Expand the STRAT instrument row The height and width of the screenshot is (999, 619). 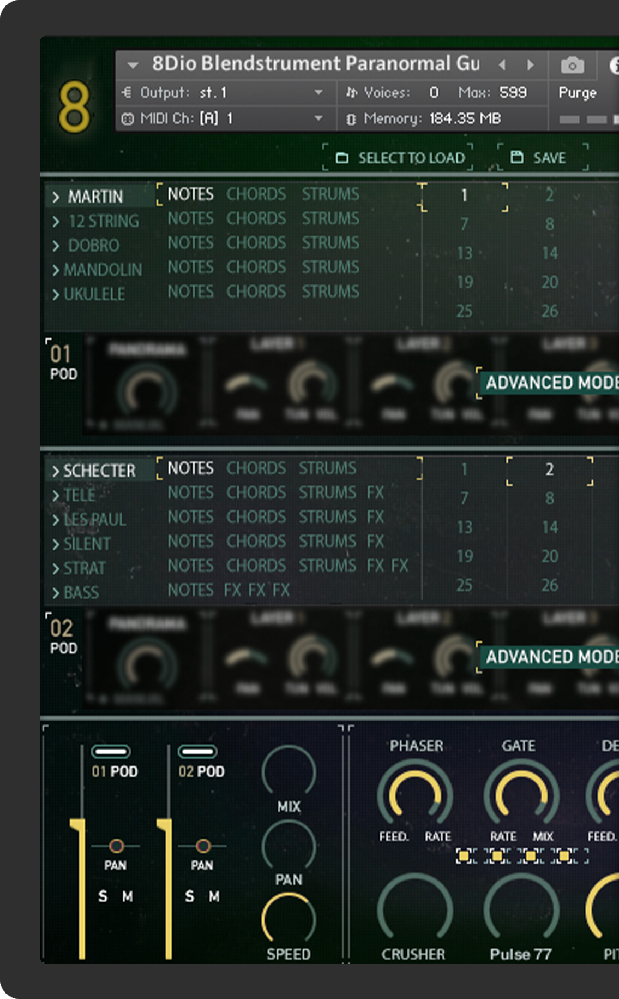pos(56,568)
